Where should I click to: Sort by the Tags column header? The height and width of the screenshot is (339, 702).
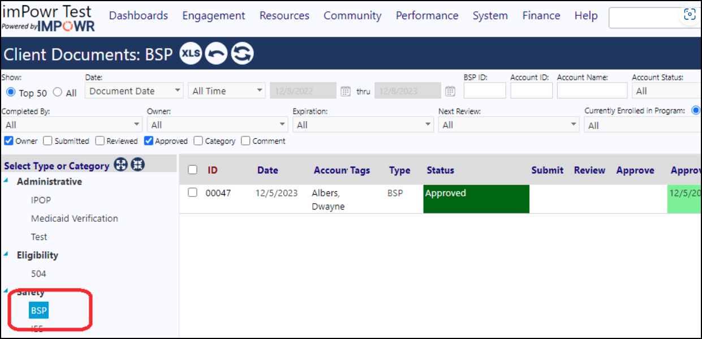(x=360, y=170)
